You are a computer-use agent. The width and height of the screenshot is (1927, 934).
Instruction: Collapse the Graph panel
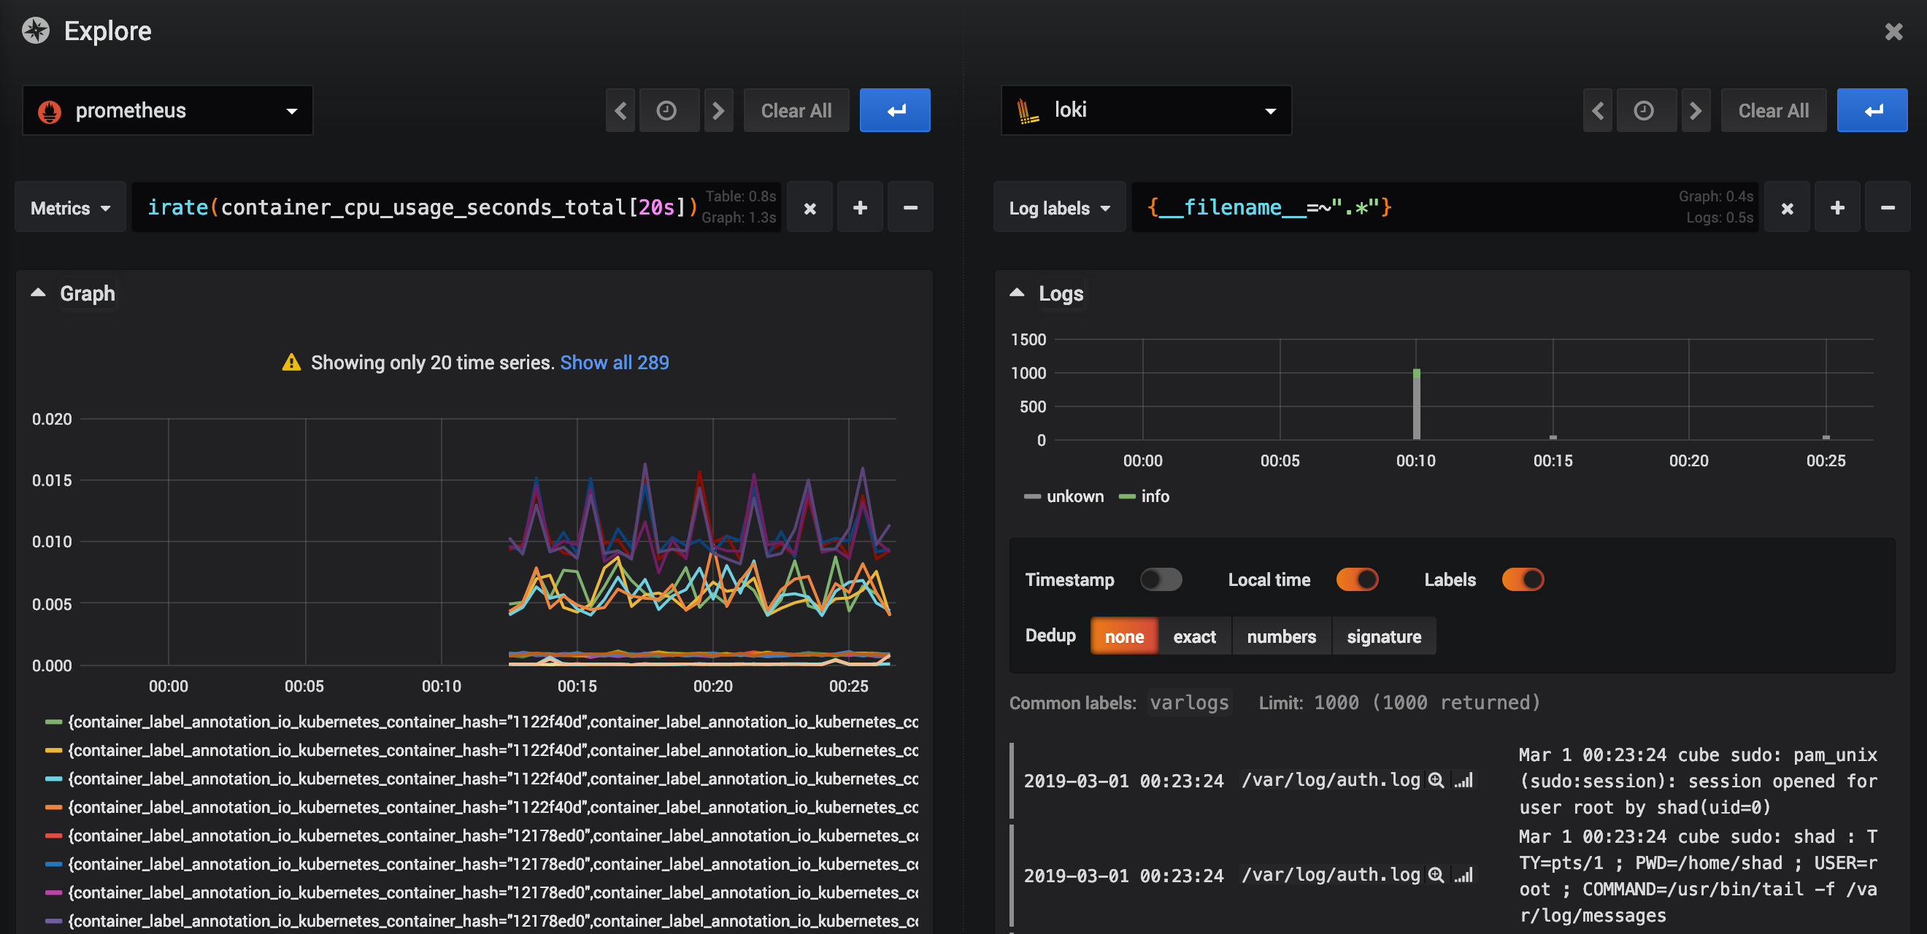[38, 293]
